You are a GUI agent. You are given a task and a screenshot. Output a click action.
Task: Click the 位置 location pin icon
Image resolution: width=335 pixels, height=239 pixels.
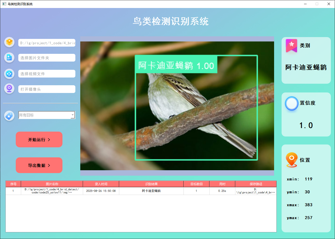(x=291, y=160)
